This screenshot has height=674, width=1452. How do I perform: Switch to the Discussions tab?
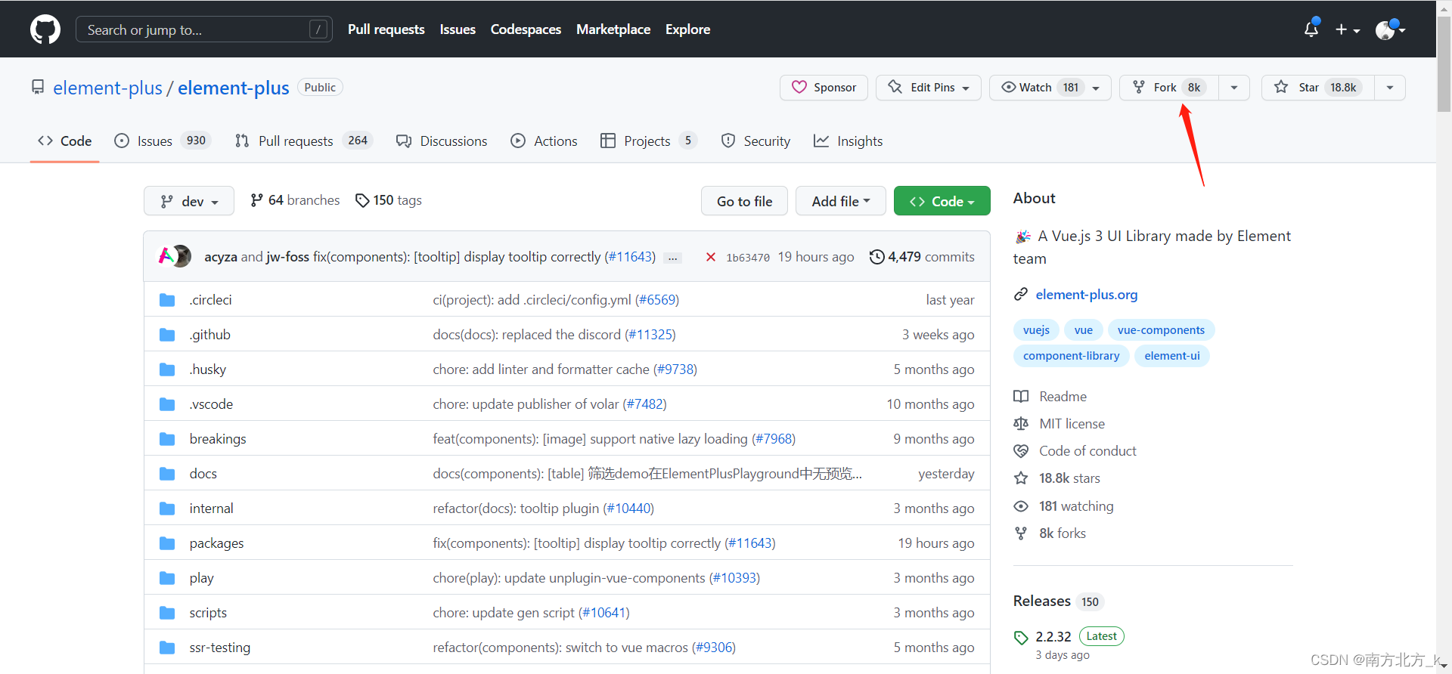[x=442, y=141]
